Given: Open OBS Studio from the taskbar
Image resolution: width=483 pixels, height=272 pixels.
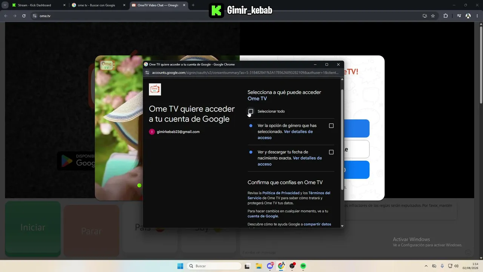Looking at the screenshot, I should click(292, 266).
